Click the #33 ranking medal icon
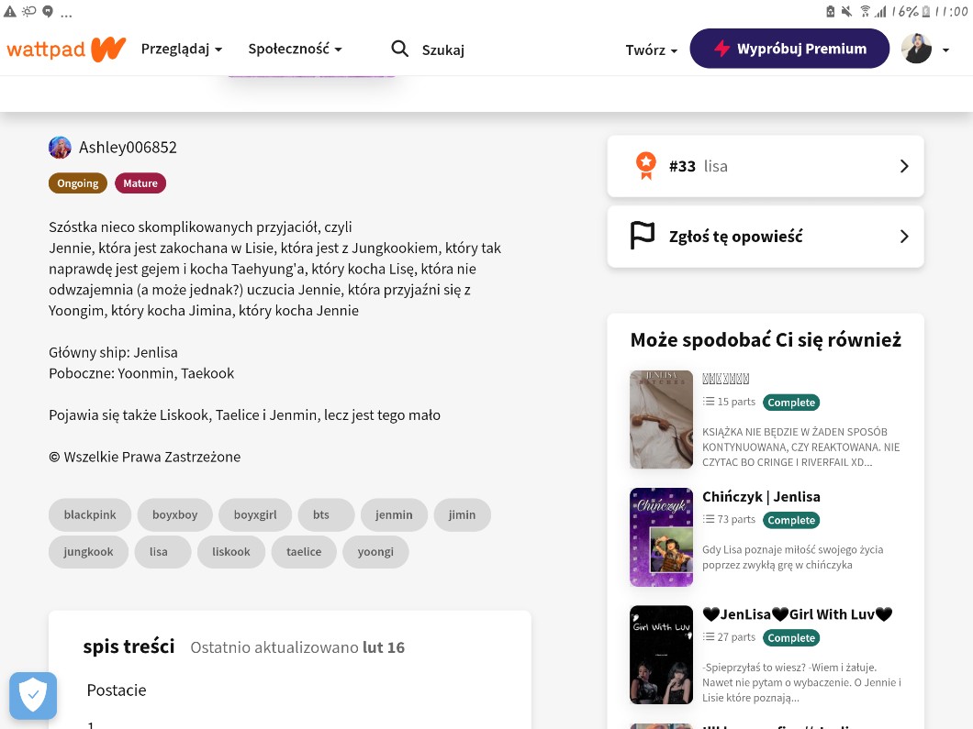Screen dimensions: 973x729 646,166
